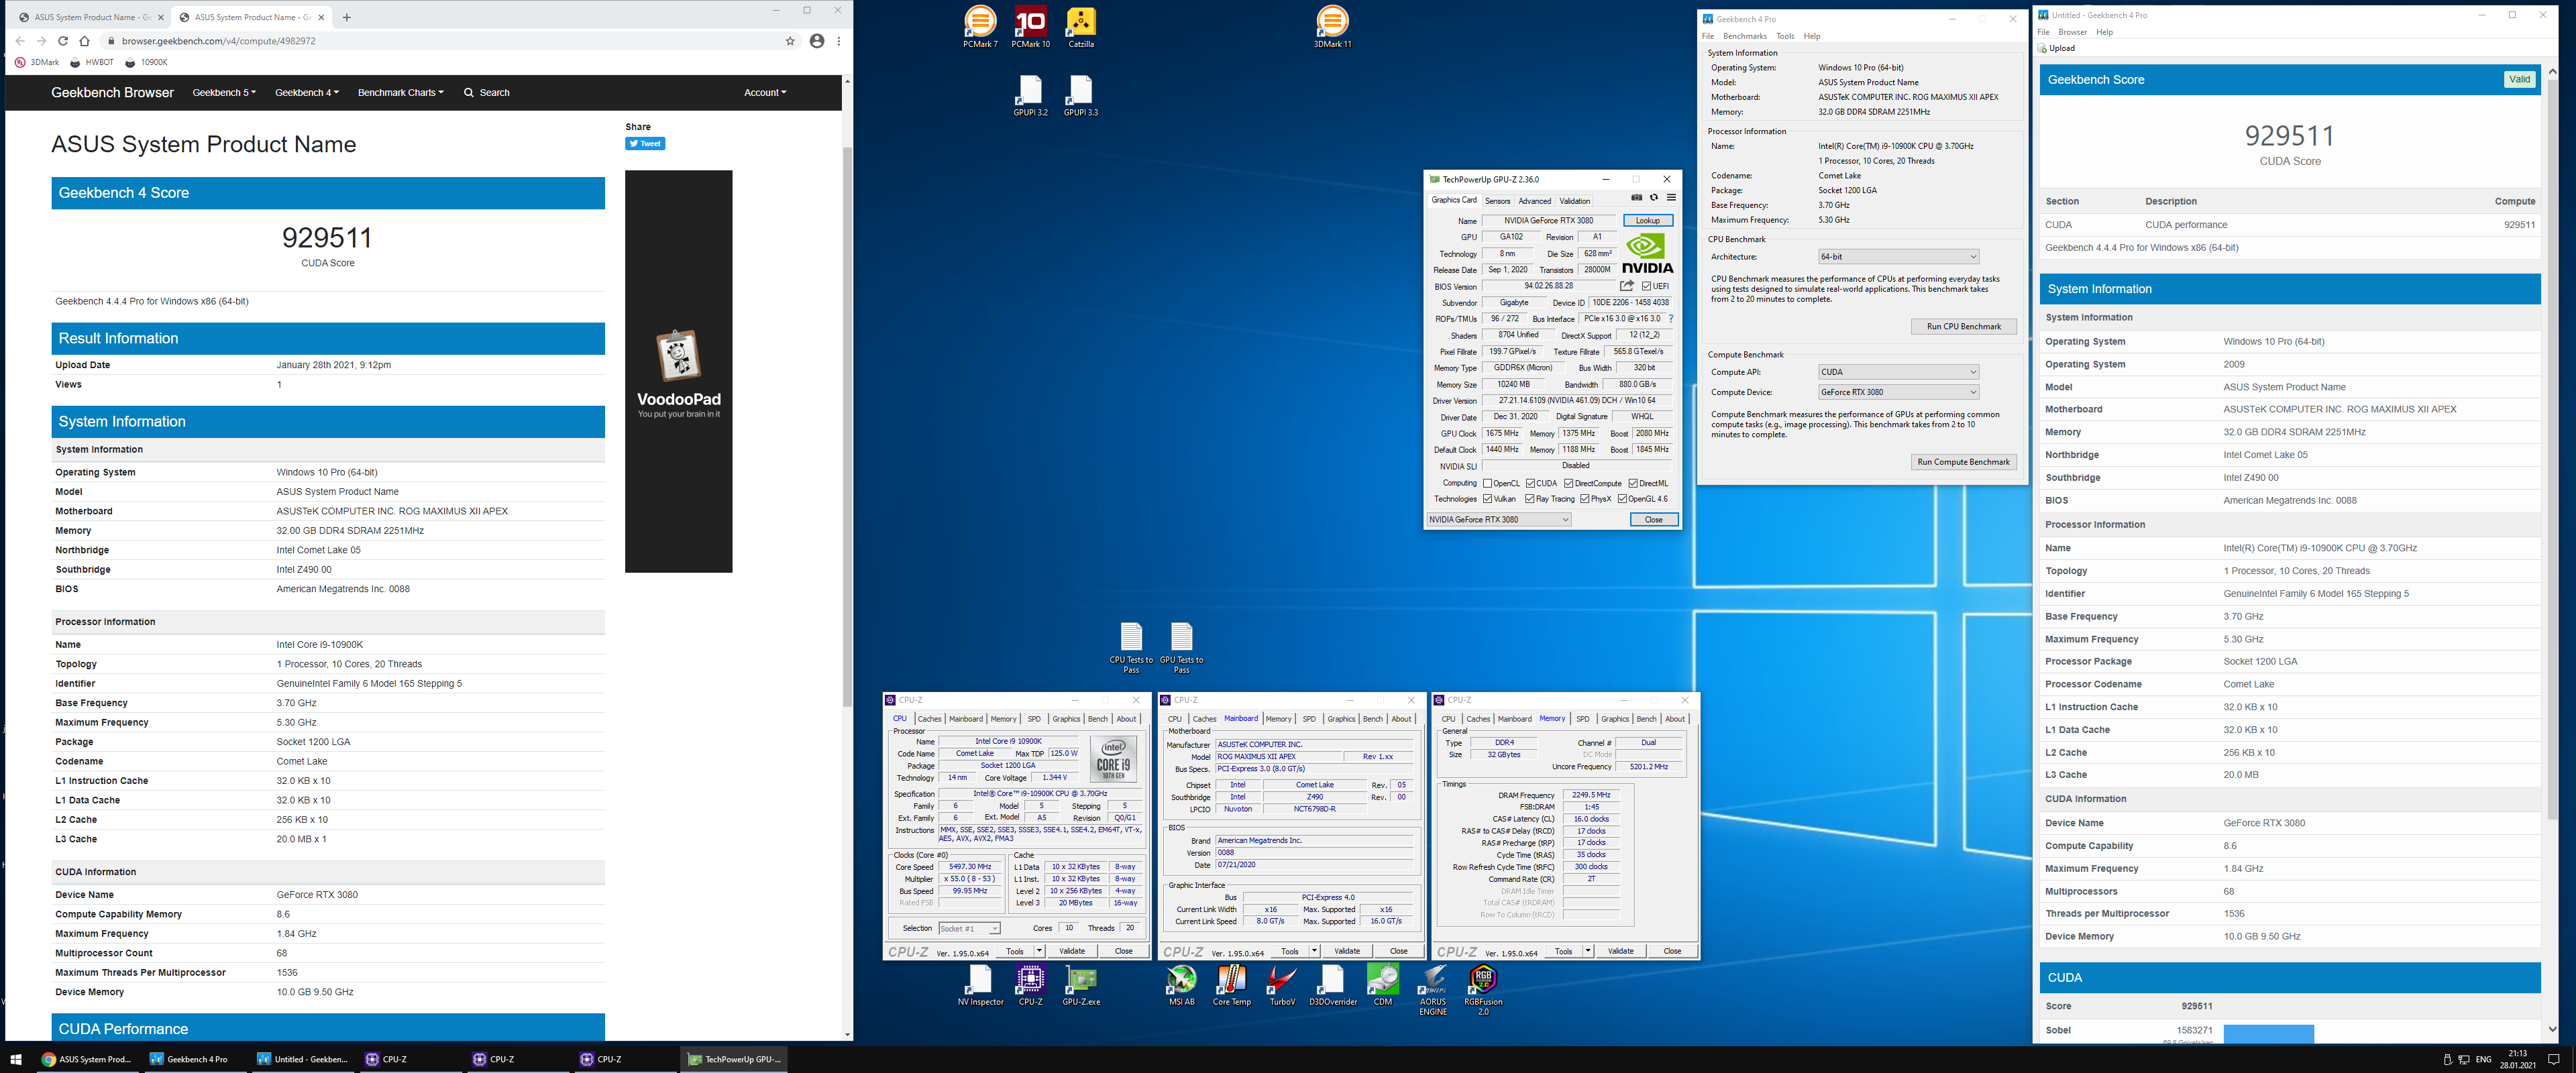2576x1073 pixels.
Task: Click the Bus Interface question mark in GPU-Z
Action: tap(1671, 319)
